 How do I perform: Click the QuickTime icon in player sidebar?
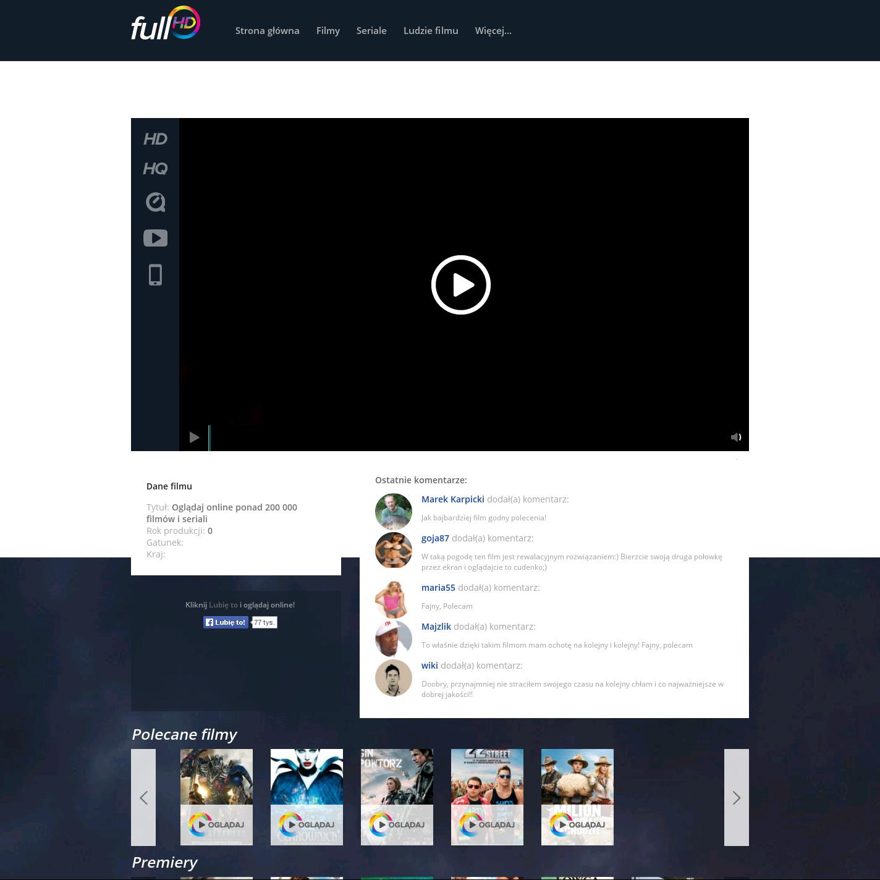(x=155, y=202)
